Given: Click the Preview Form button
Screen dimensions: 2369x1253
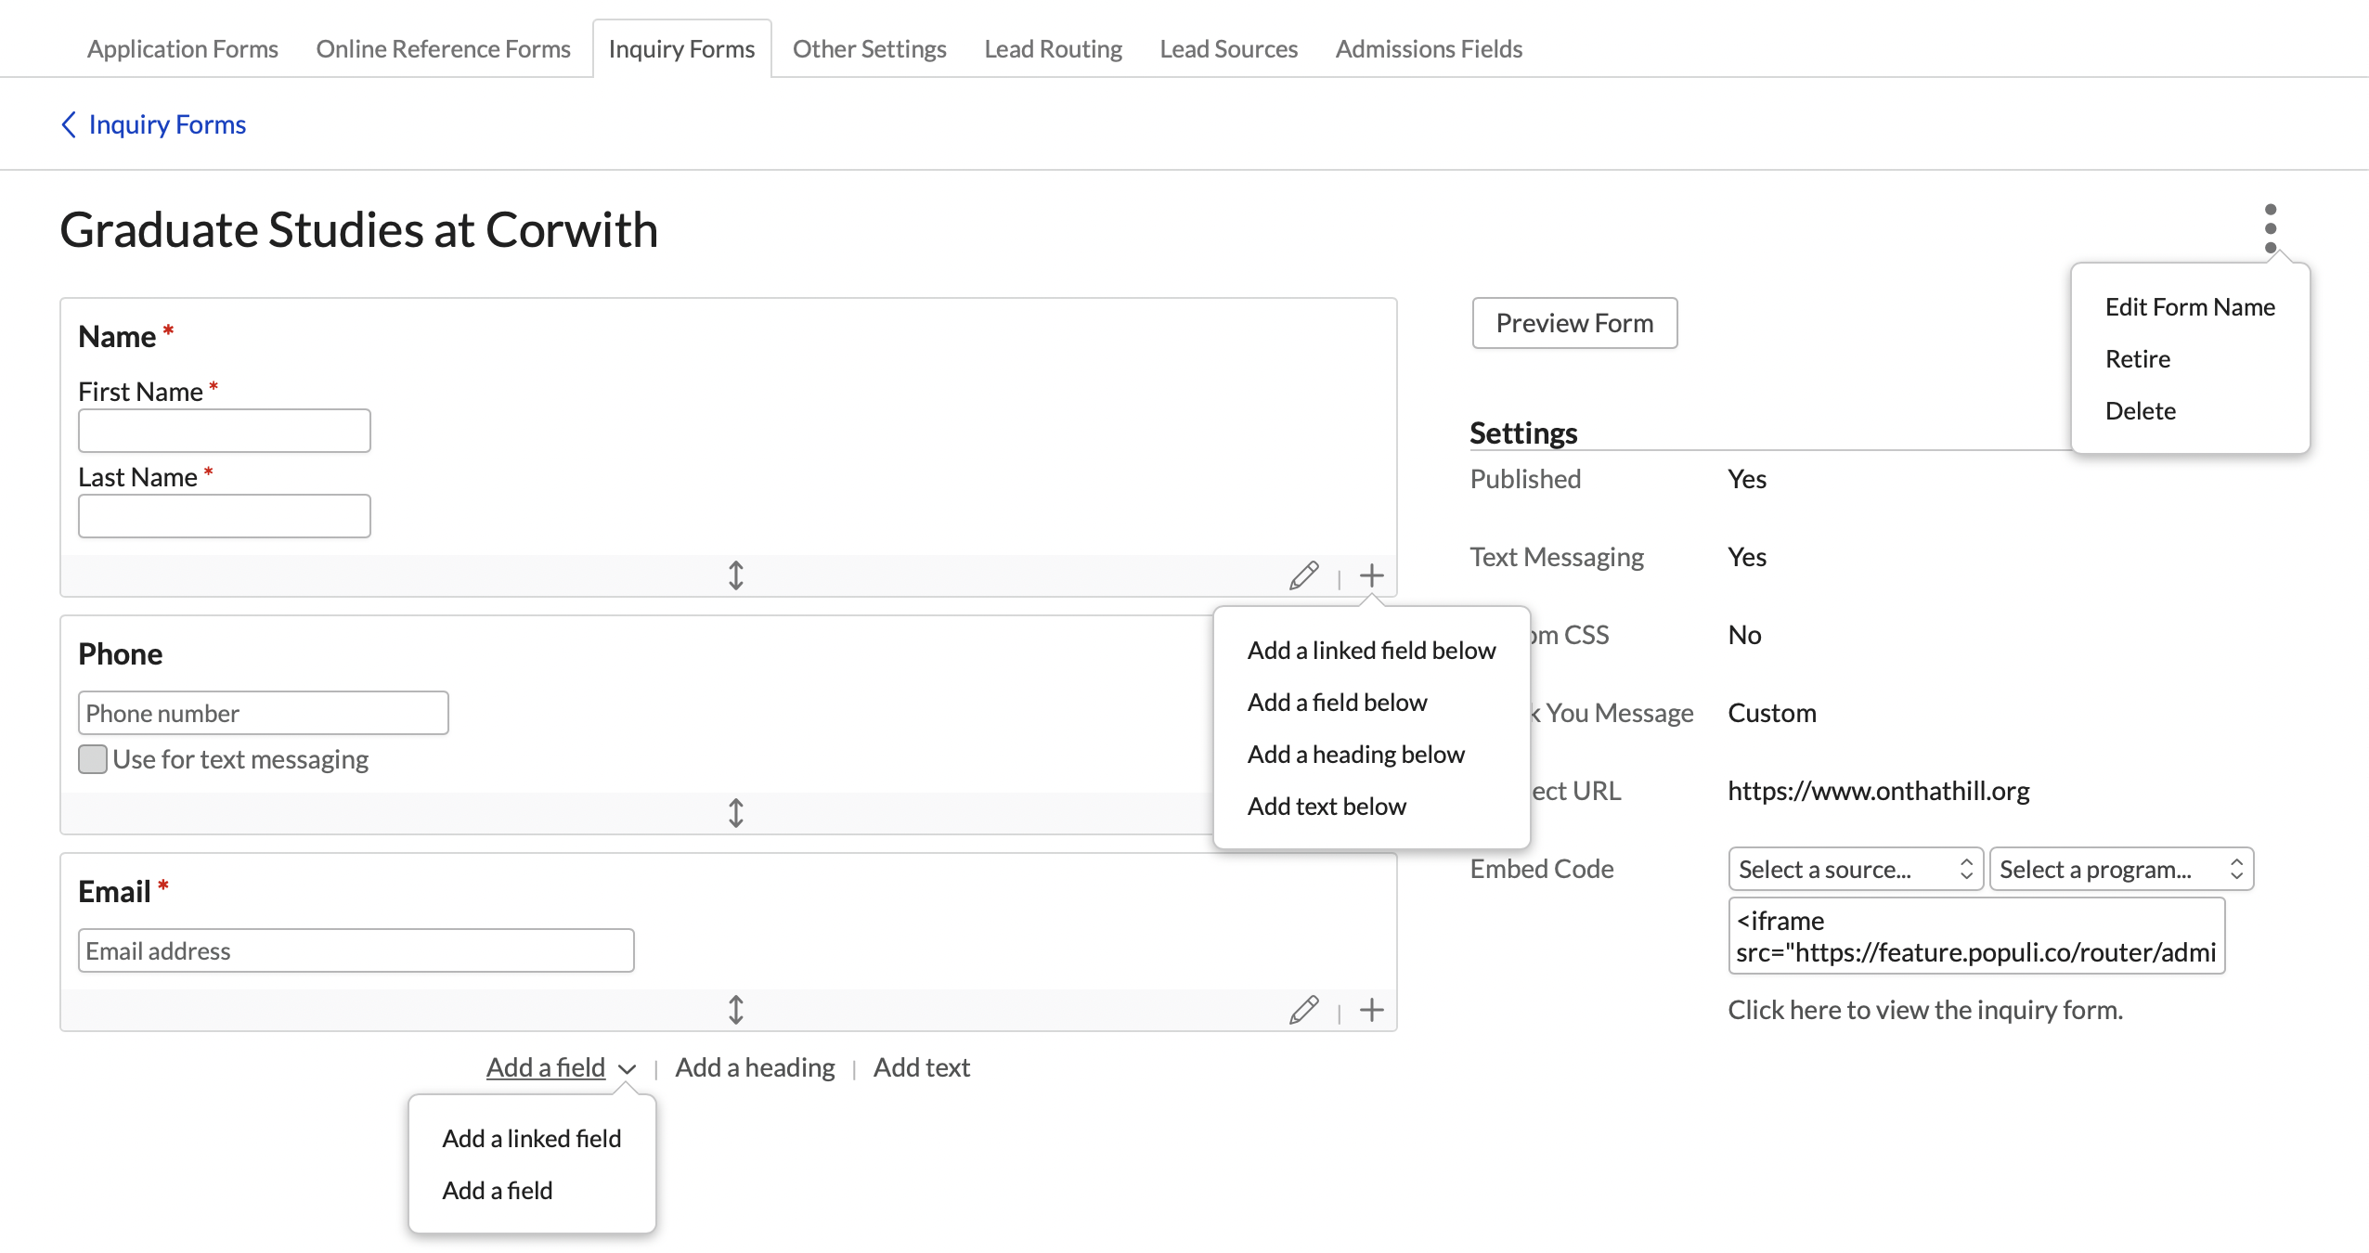Looking at the screenshot, I should point(1573,323).
